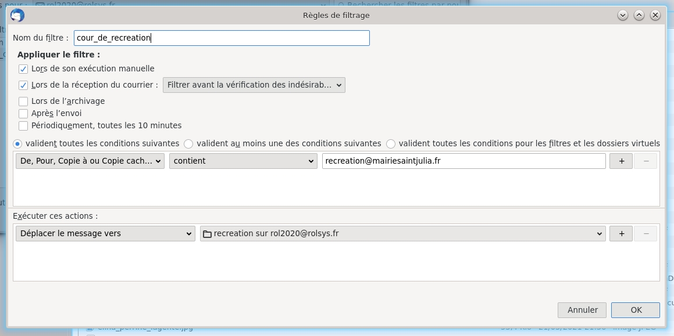The image size is (674, 336).
Task: Open 'Filtrer avant la vérification' dropdown
Action: coord(254,85)
